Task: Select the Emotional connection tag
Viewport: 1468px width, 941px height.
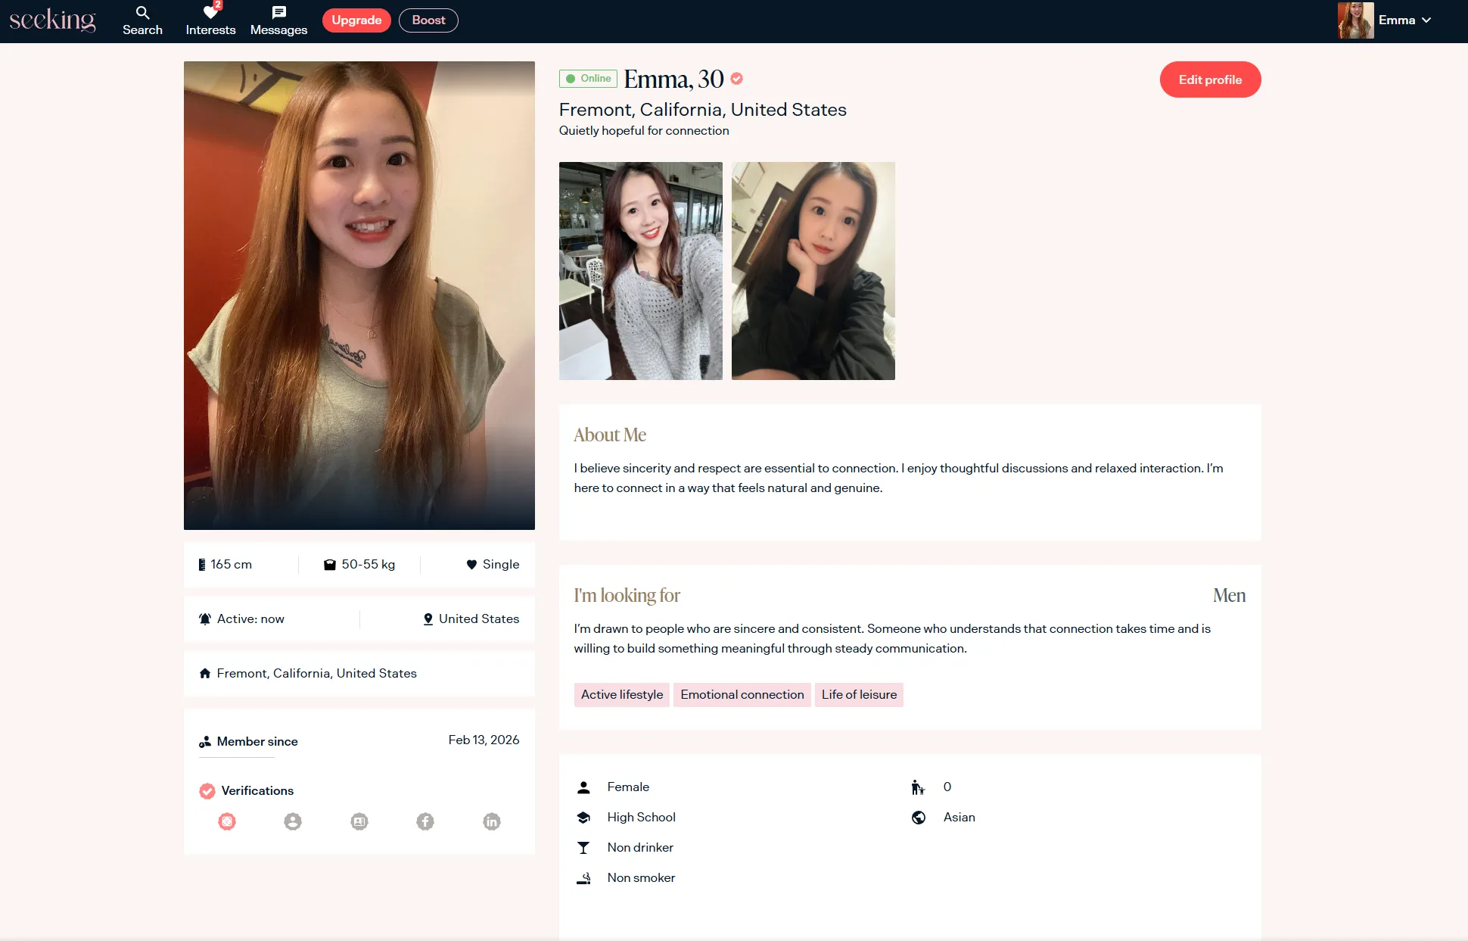Action: pyautogui.click(x=742, y=695)
